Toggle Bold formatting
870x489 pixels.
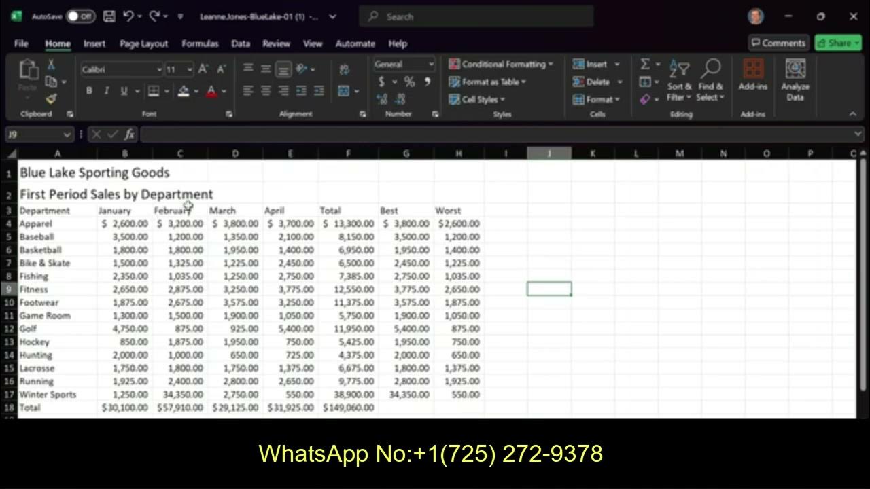tap(89, 91)
